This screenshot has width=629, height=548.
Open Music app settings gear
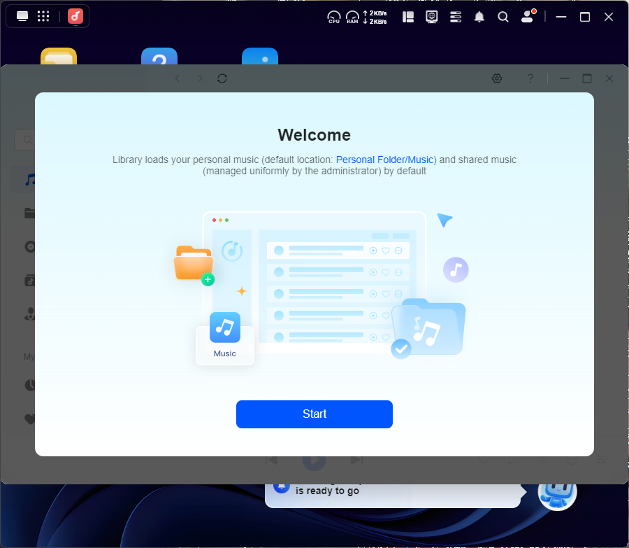pos(497,78)
